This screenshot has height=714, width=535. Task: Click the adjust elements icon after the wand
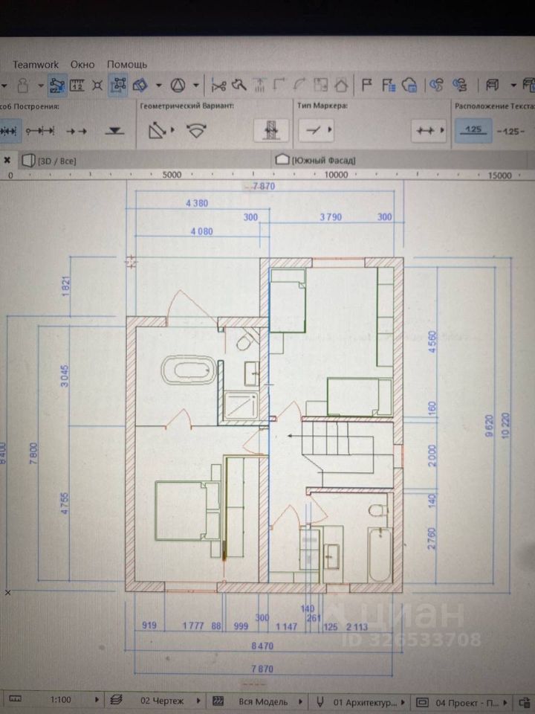tap(259, 85)
